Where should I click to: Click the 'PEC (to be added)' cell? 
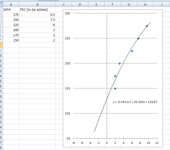click(x=38, y=9)
